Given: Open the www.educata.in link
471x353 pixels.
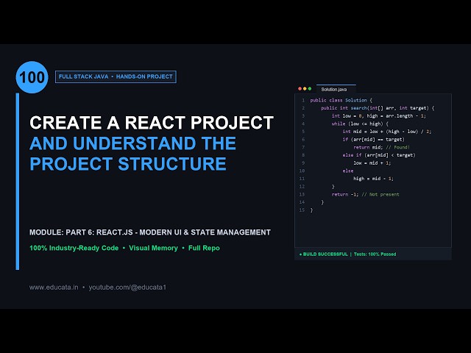Looking at the screenshot, I should (x=54, y=288).
